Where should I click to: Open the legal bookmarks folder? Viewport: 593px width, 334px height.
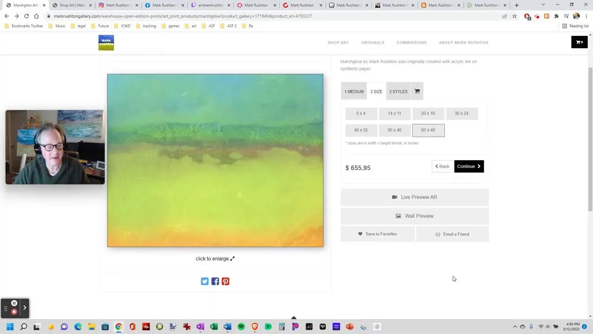click(77, 26)
